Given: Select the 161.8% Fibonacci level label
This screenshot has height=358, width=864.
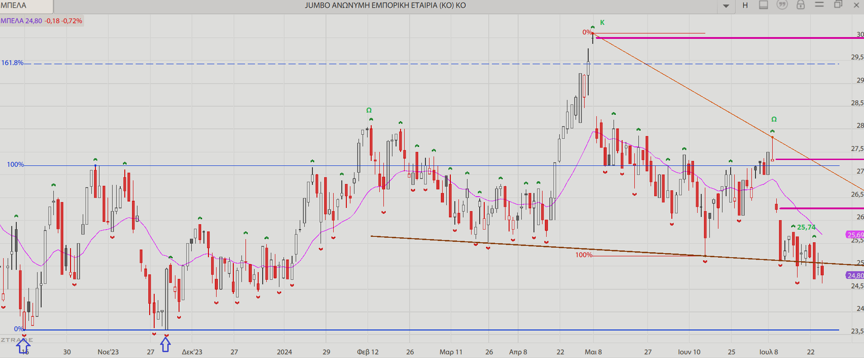Looking at the screenshot, I should (x=12, y=63).
